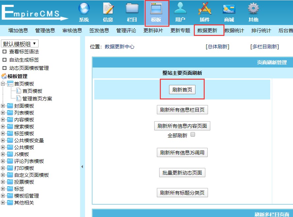293x217 pixels.
Task: Open the [多栏目刷新] link
Action: (264, 46)
